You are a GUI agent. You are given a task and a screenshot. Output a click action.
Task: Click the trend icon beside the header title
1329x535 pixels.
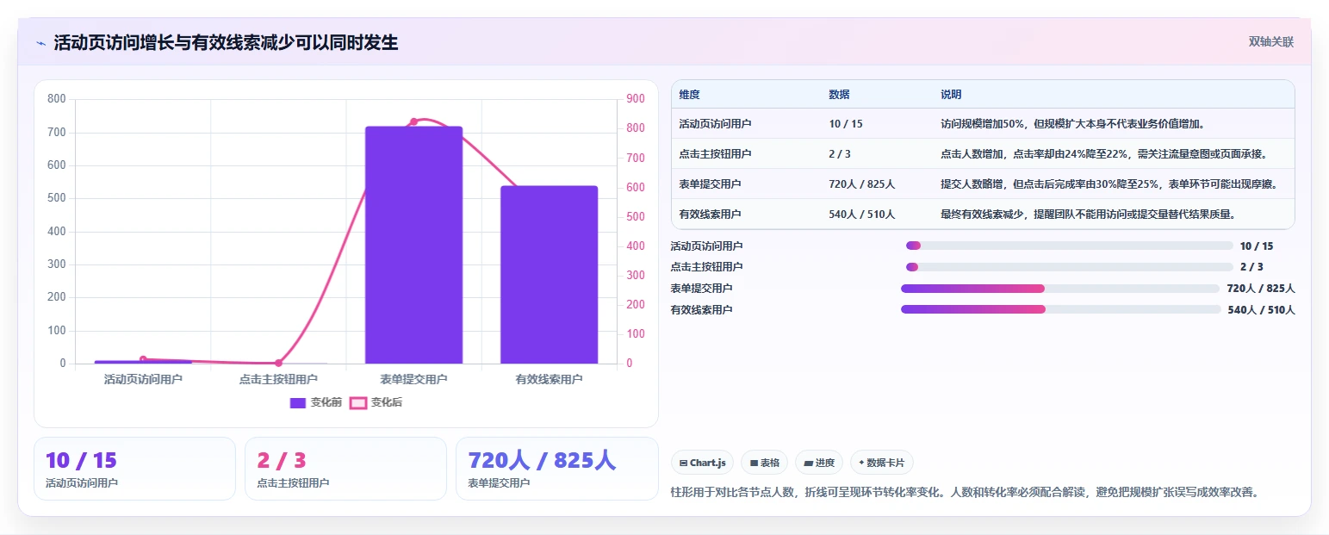point(40,43)
